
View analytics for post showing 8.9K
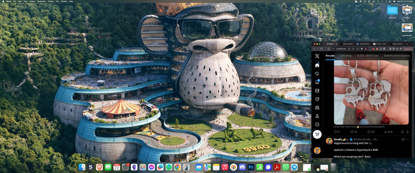(x=388, y=132)
